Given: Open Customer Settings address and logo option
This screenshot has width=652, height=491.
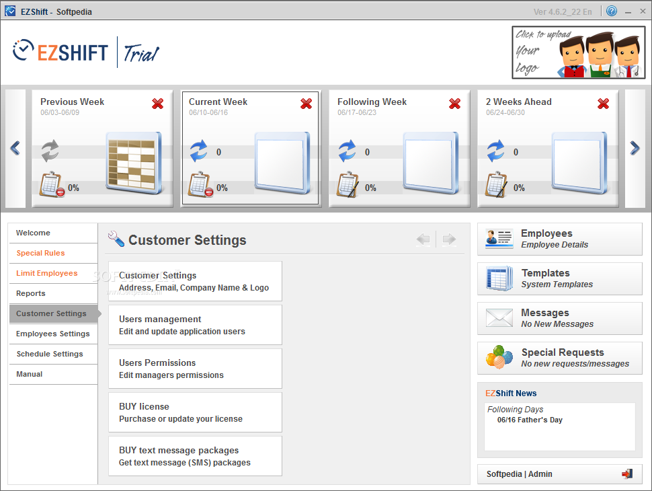Looking at the screenshot, I should 195,281.
